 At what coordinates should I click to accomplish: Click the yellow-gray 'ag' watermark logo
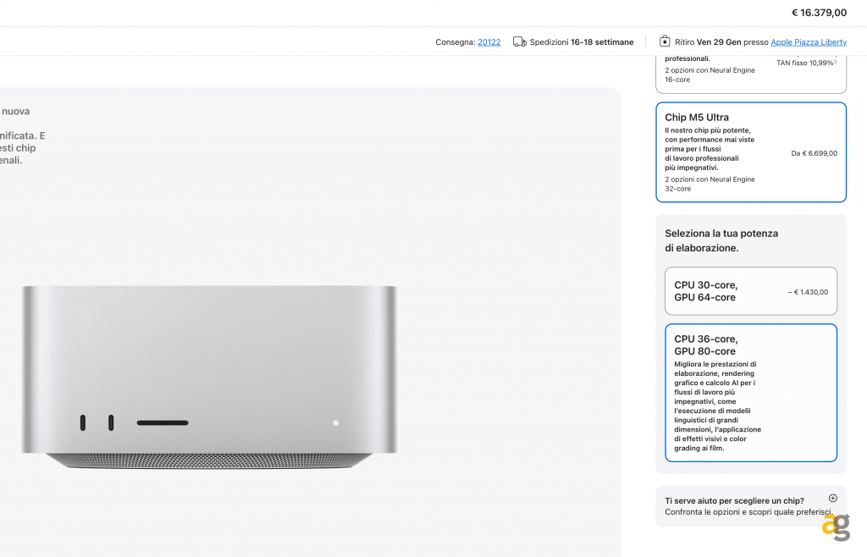(x=836, y=527)
